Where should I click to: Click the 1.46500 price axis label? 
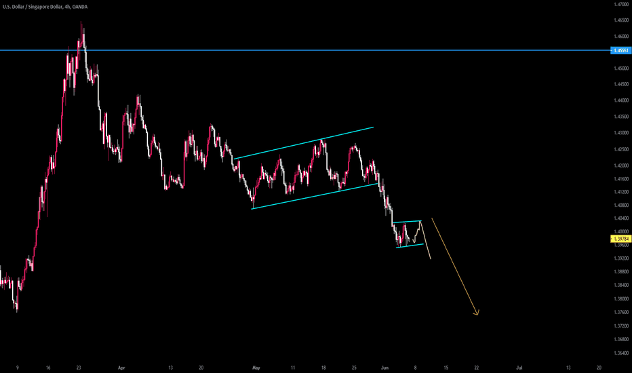(x=621, y=20)
